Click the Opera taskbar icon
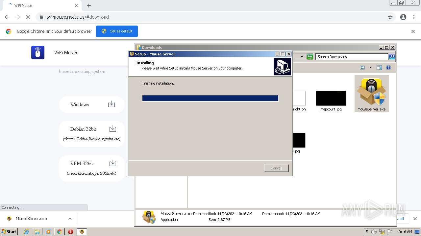 pos(70,232)
